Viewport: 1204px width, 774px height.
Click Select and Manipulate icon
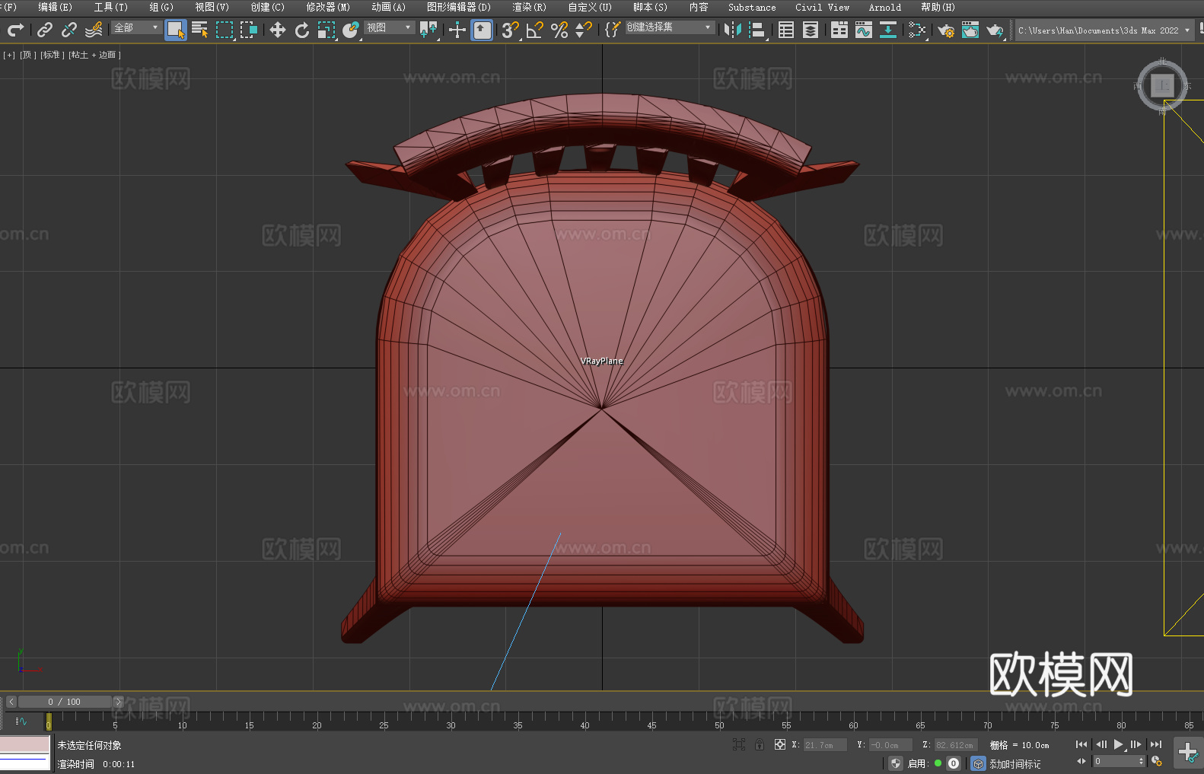(457, 30)
